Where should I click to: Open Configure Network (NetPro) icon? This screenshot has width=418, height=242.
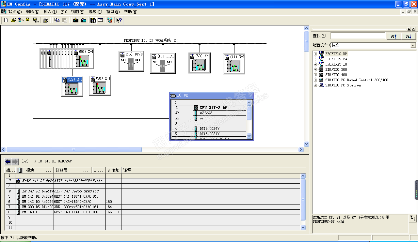tap(110, 20)
